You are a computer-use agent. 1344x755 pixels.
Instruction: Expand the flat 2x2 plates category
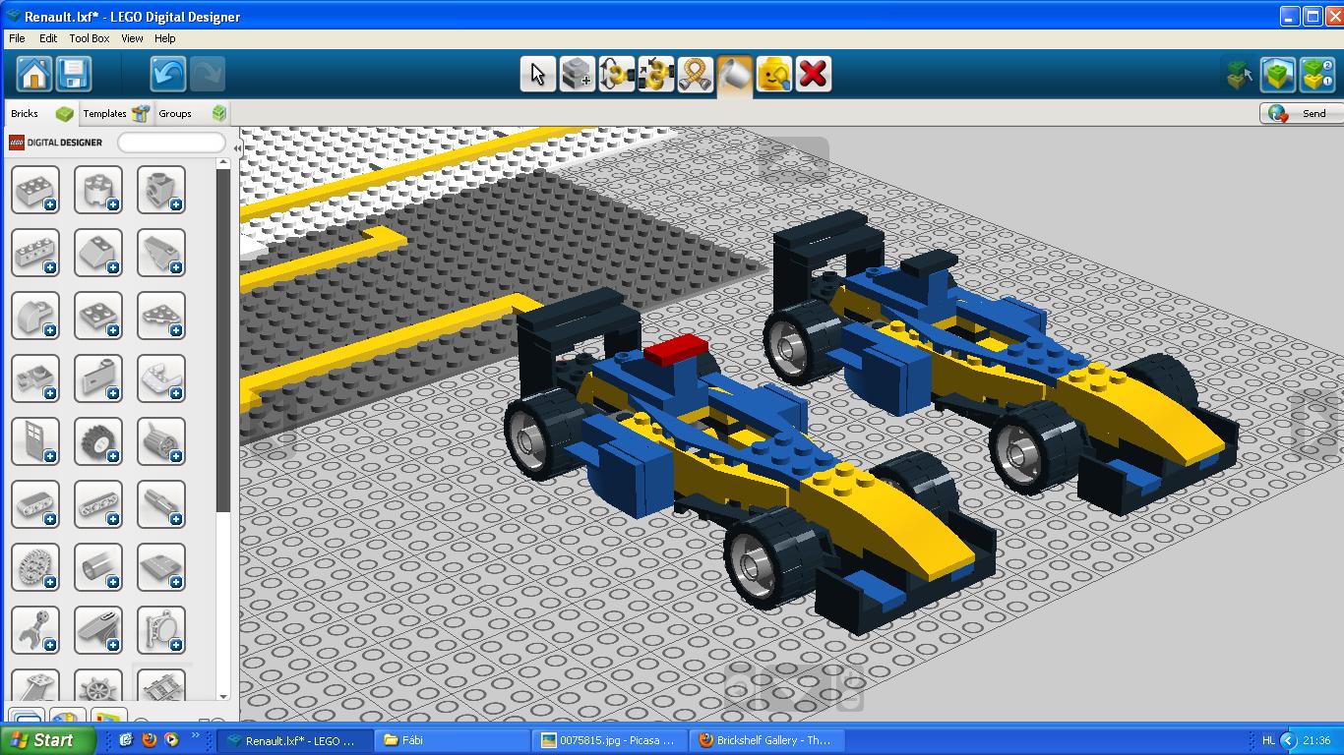98,316
